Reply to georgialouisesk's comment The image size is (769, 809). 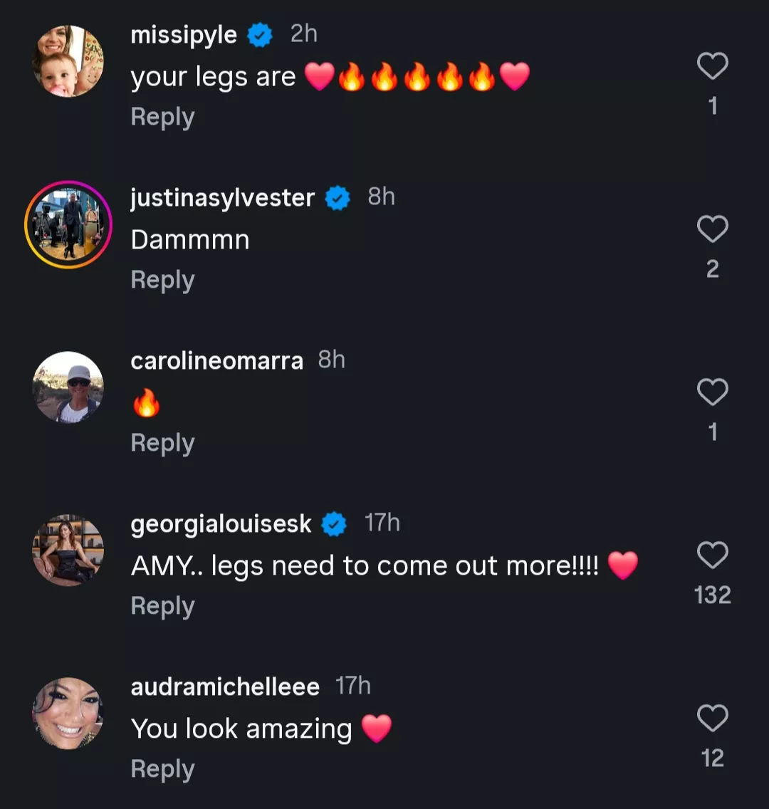(x=162, y=606)
